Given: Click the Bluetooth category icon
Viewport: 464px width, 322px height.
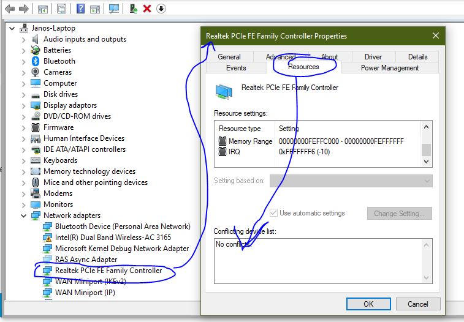Looking at the screenshot, I should [x=36, y=61].
